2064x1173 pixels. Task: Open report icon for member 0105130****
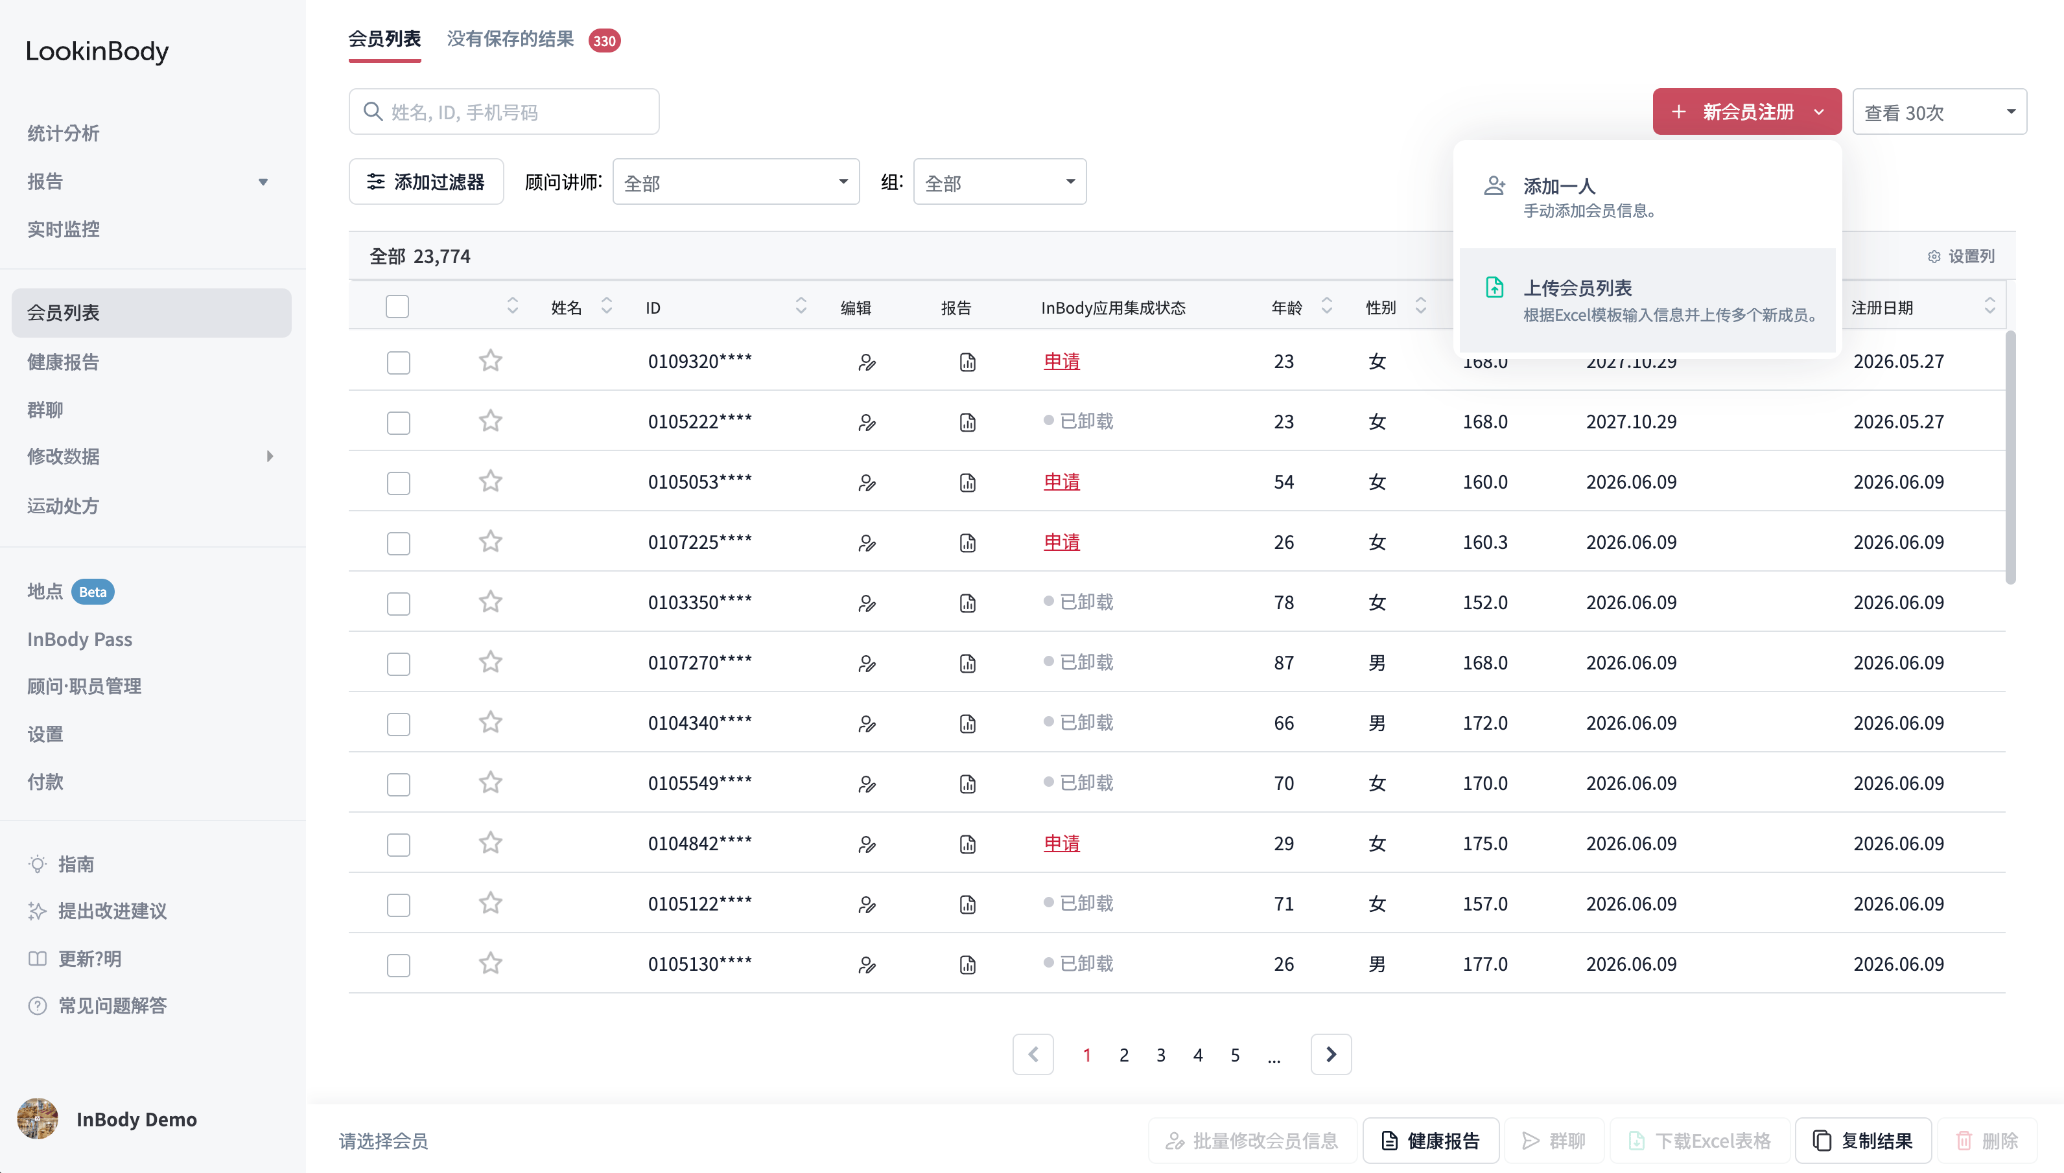968,964
